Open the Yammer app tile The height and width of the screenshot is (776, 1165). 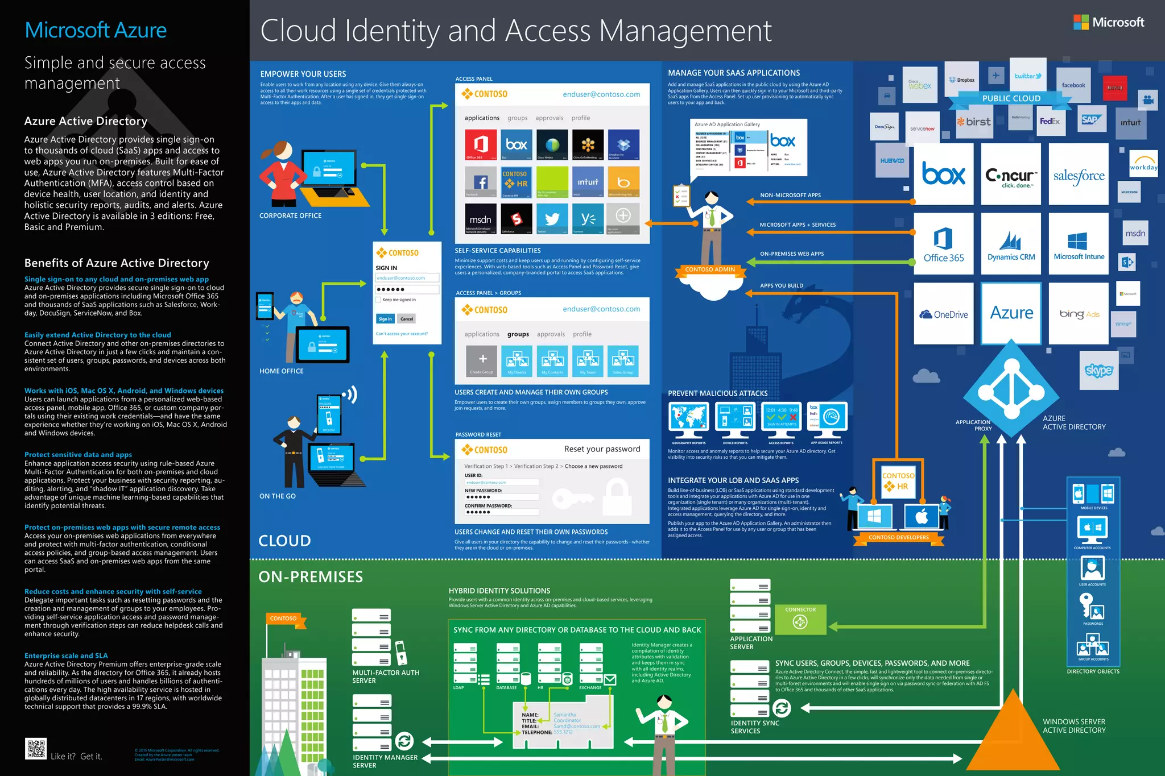coord(588,219)
